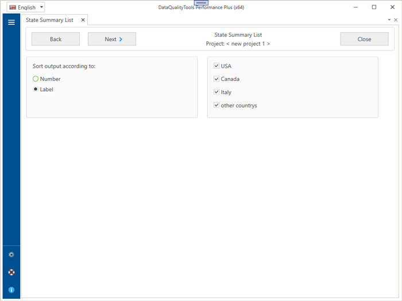The width and height of the screenshot is (402, 301).
Task: Expand the English language dropdown
Action: [x=41, y=7]
